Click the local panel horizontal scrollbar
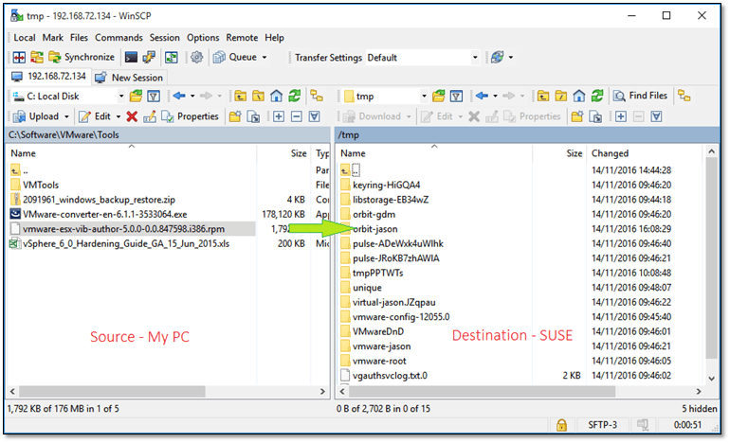This screenshot has width=730, height=443. [x=112, y=391]
